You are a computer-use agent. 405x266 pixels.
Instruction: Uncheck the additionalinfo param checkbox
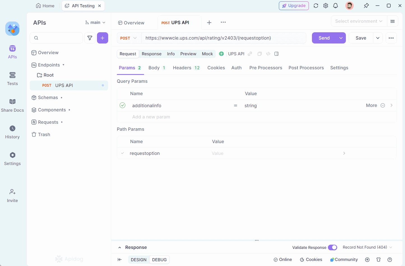point(122,105)
